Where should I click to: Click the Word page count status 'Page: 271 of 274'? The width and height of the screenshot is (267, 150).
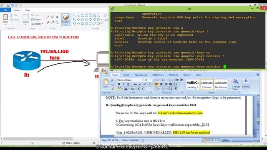tap(110, 140)
